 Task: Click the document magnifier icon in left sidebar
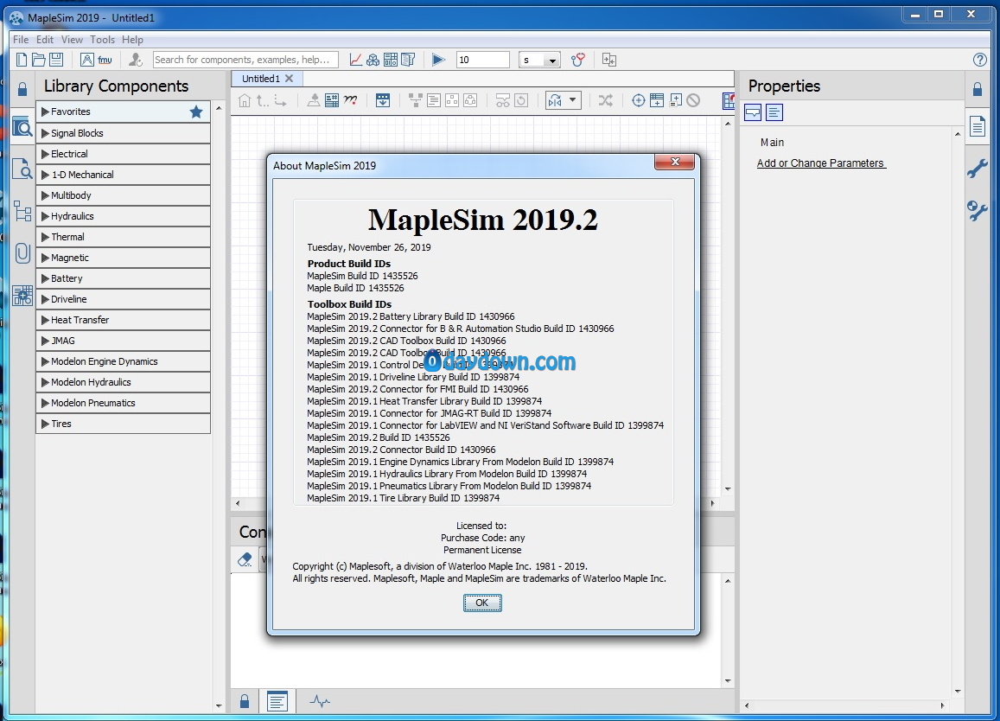coord(22,169)
